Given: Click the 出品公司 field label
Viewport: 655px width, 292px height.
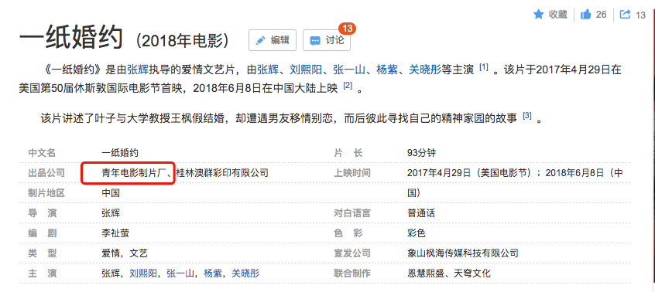Looking at the screenshot, I should coord(46,173).
